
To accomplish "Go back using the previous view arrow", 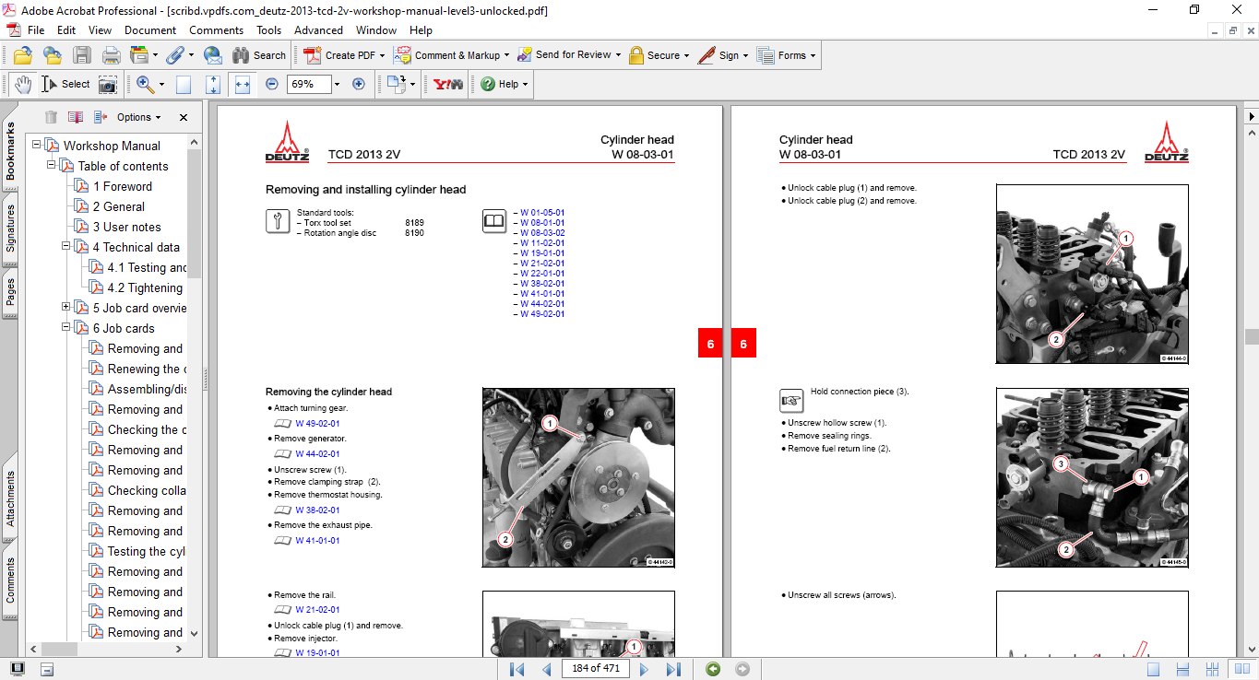I will click(x=711, y=669).
